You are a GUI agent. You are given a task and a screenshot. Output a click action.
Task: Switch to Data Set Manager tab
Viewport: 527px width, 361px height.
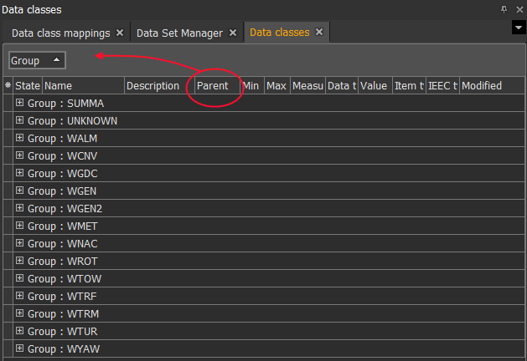coord(179,33)
